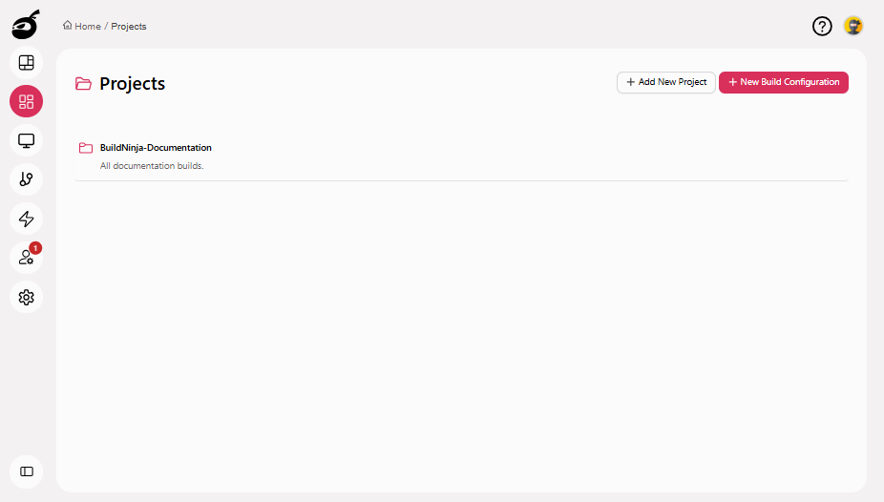The width and height of the screenshot is (884, 502).
Task: Click the New Build Configuration button
Action: coord(783,82)
